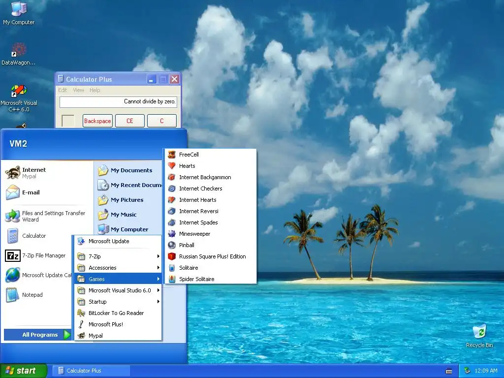Viewport: 504px width, 378px height.
Task: Open the Edit menu in Calculator Plus
Action: point(63,90)
